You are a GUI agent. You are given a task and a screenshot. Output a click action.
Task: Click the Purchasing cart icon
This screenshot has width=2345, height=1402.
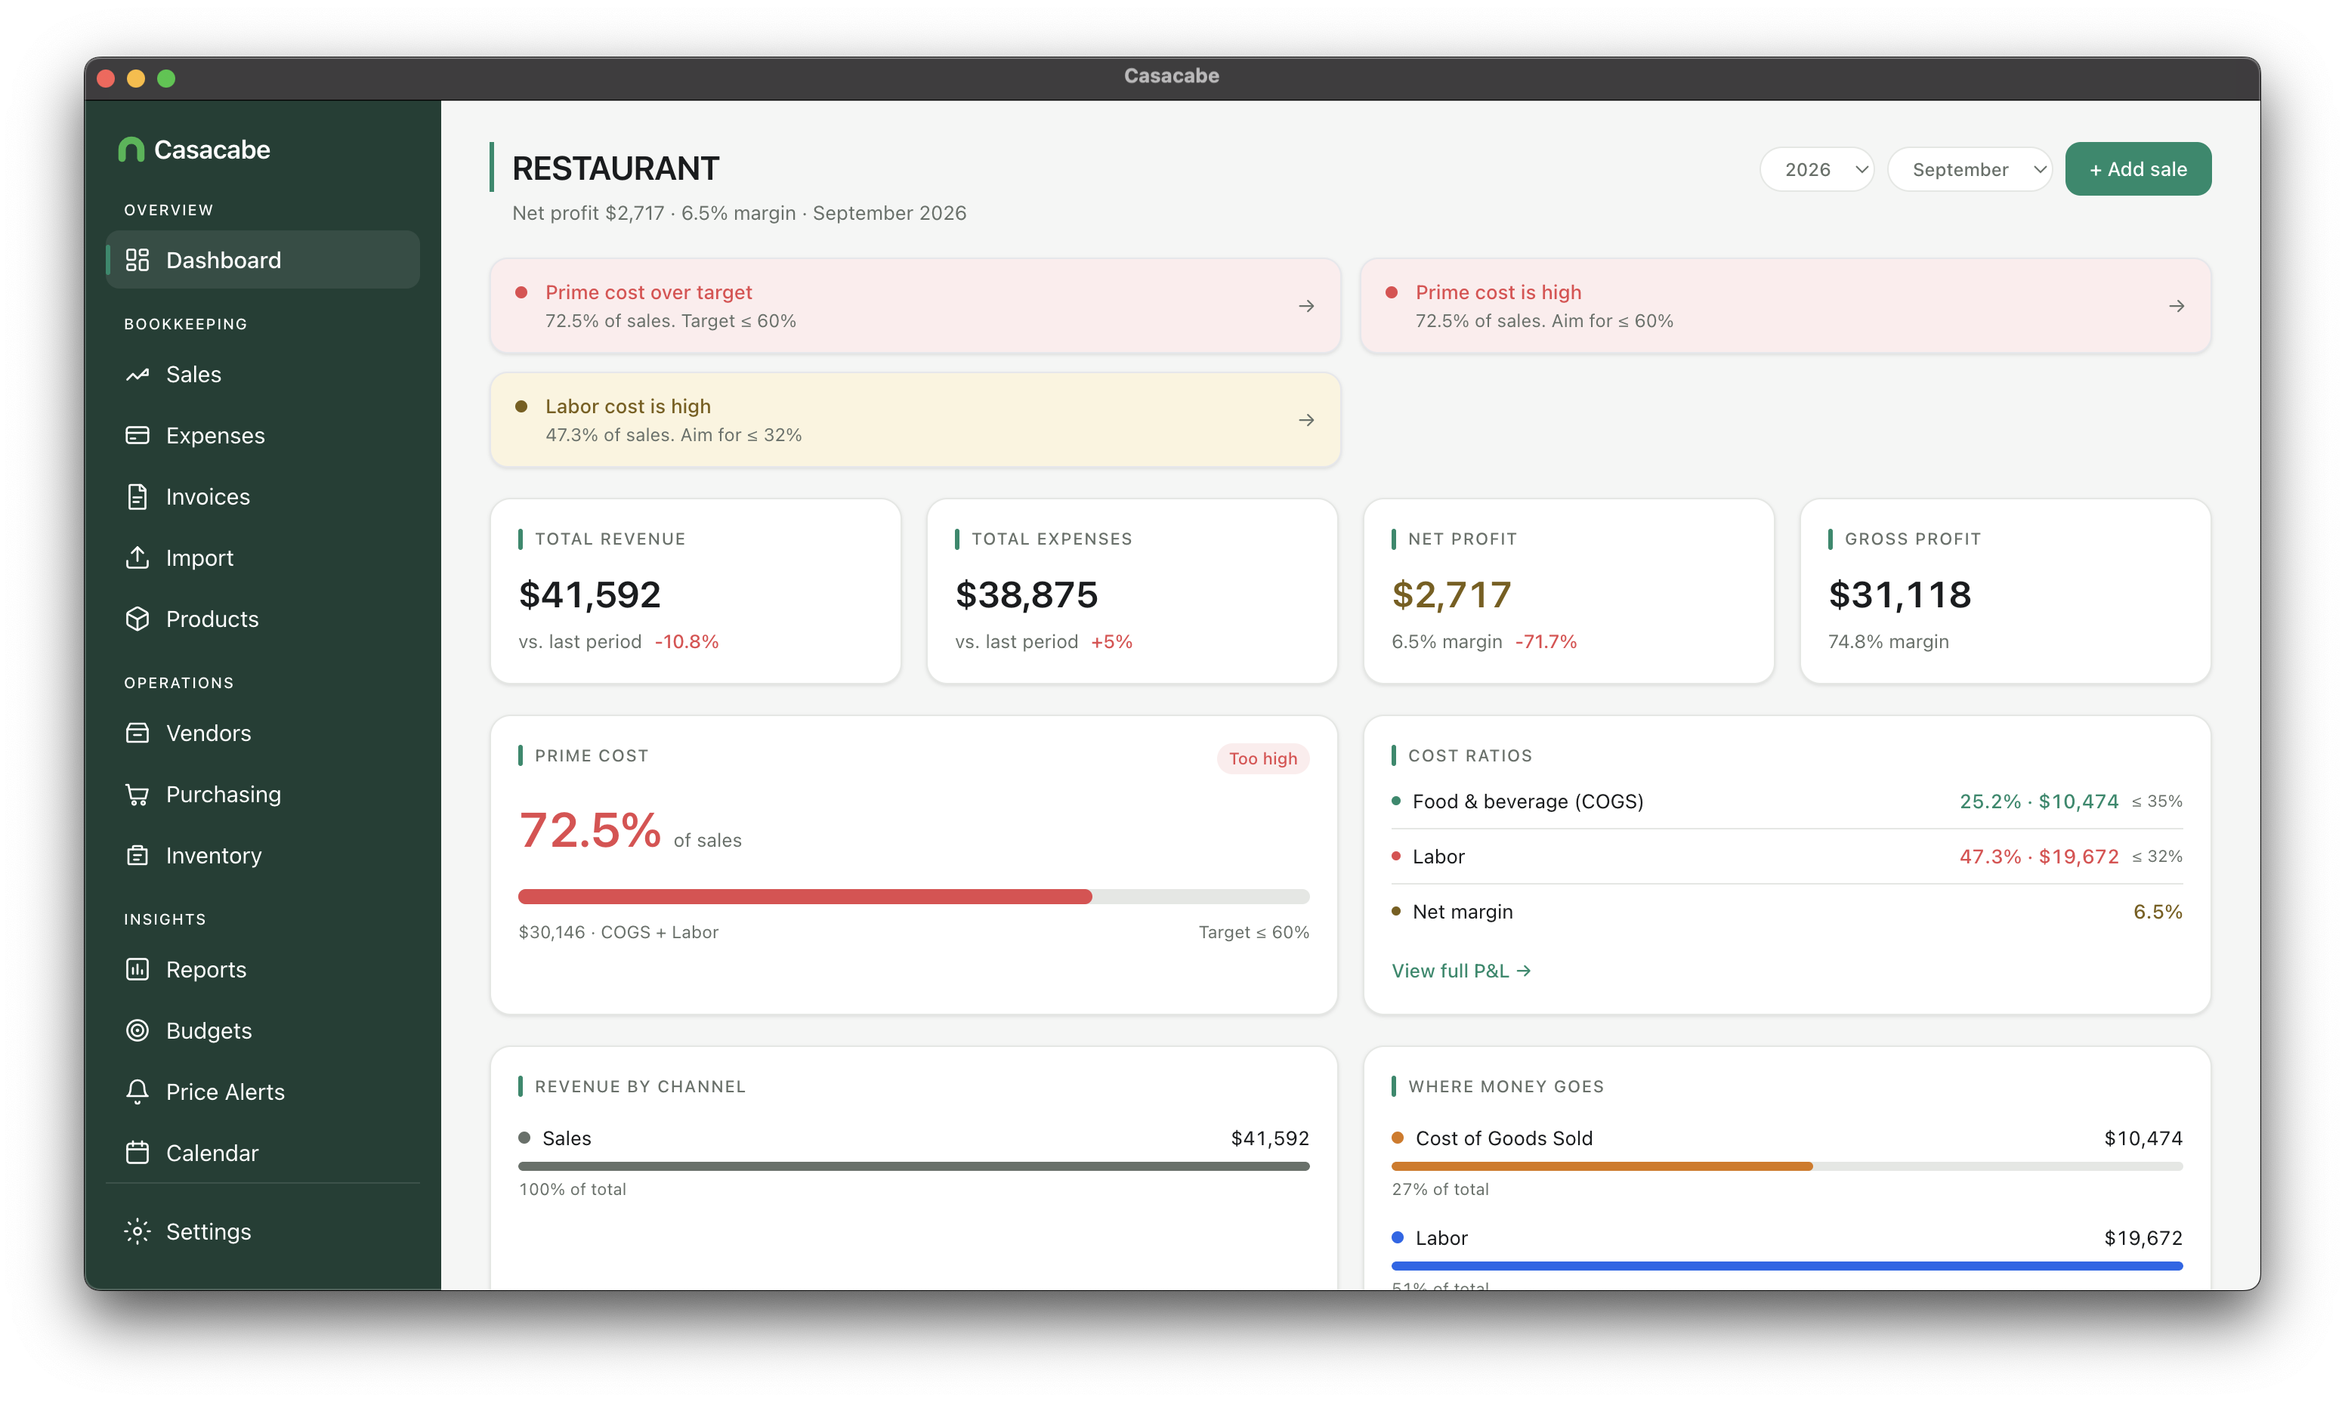coord(137,795)
